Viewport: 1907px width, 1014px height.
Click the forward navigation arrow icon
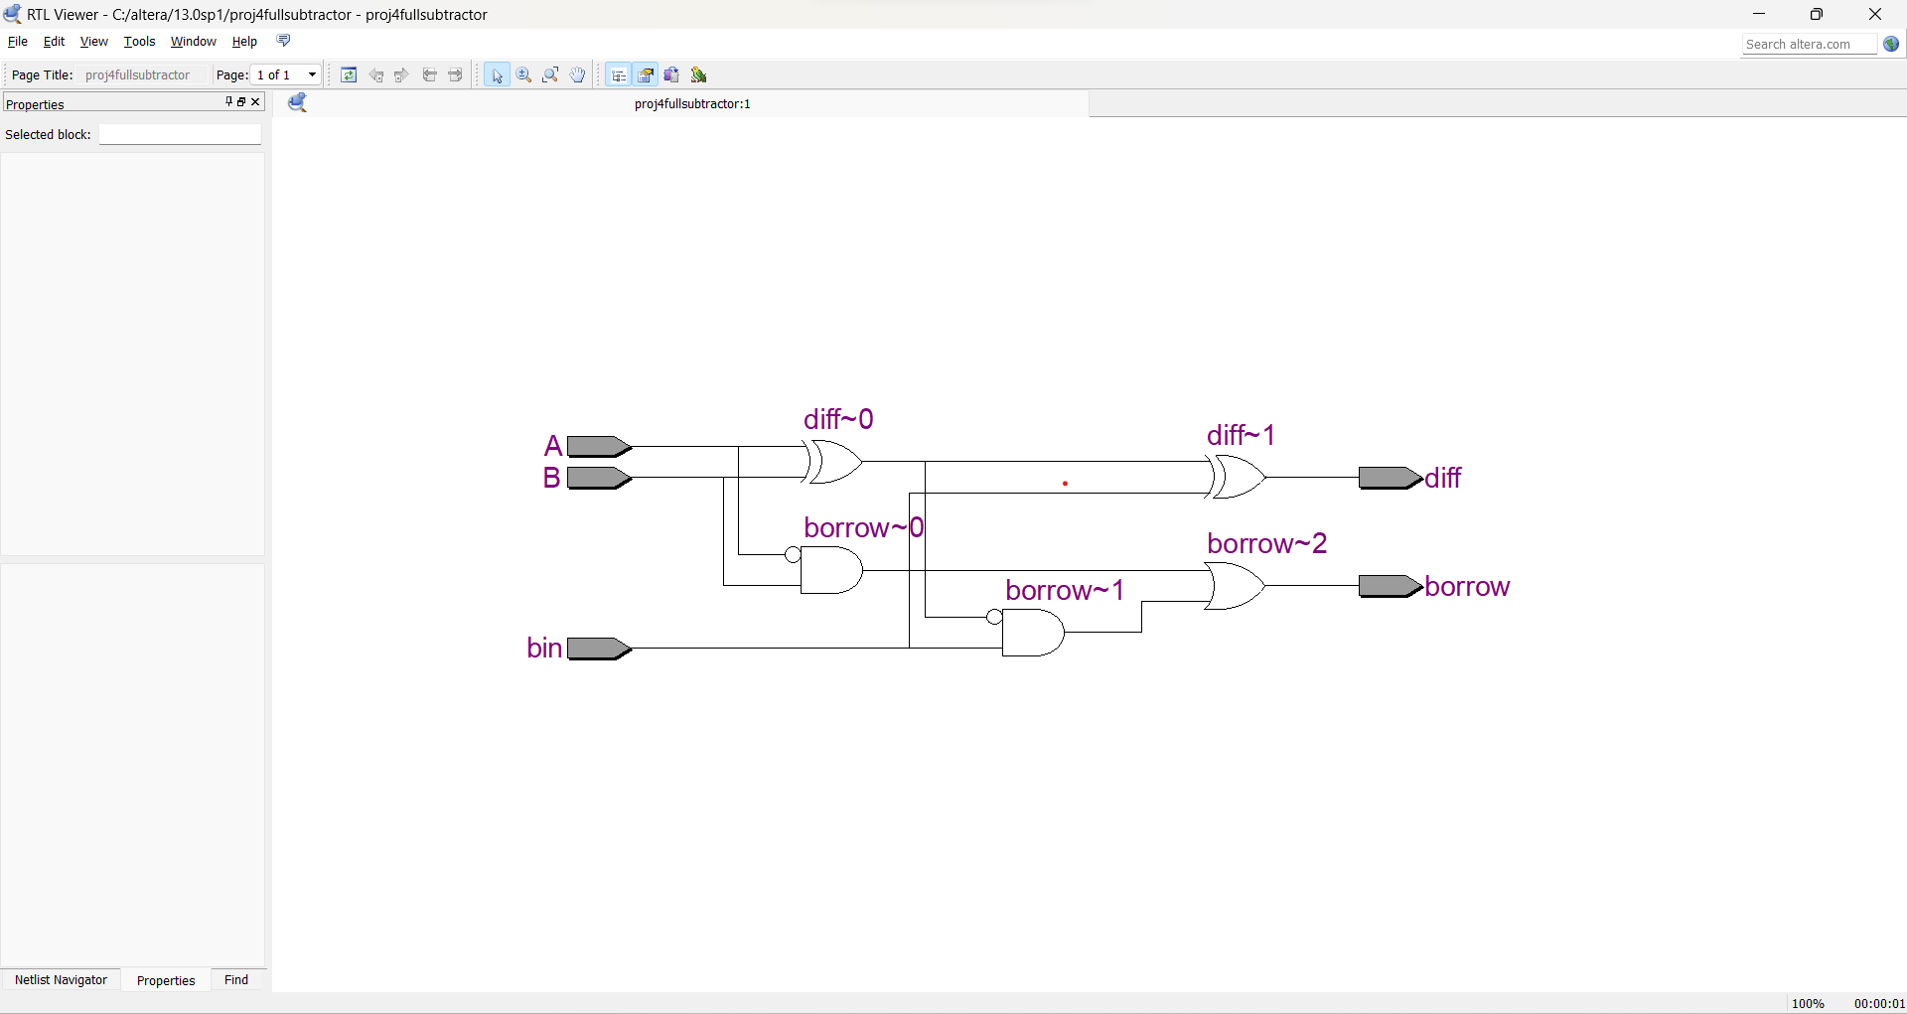click(x=401, y=74)
